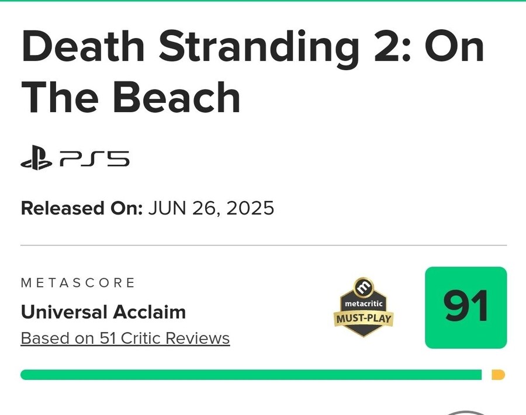Click the Universal Acclaim label
This screenshot has width=526, height=415.
[103, 312]
